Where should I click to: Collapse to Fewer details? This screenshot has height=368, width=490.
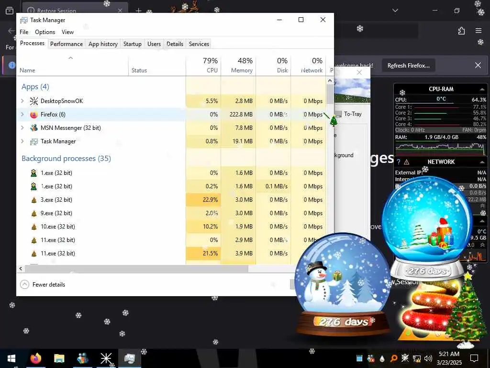click(43, 285)
